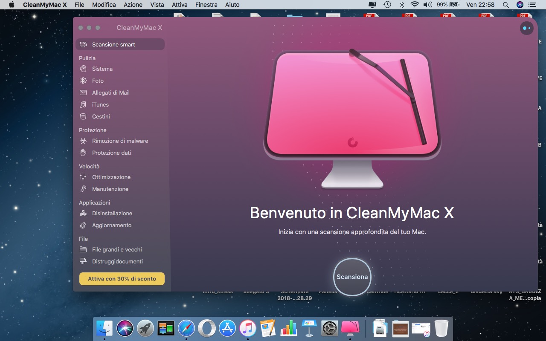Viewport: 546px width, 341px height.
Task: Select Scansione smart in the sidebar
Action: pyautogui.click(x=120, y=44)
